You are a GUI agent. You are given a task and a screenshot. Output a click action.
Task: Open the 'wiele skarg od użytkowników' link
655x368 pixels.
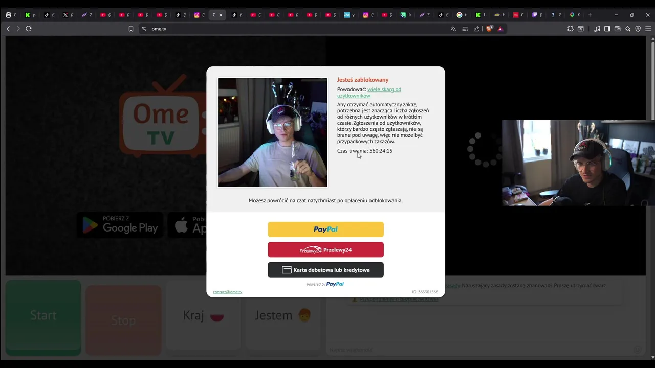coord(369,93)
